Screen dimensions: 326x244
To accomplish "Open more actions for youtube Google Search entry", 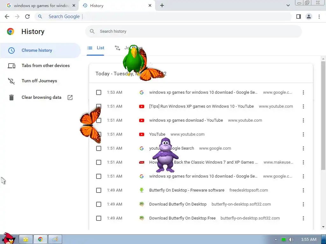I will [303, 148].
